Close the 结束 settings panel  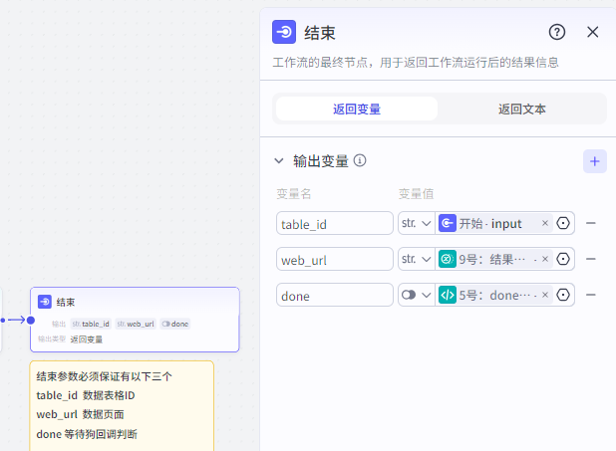point(592,32)
